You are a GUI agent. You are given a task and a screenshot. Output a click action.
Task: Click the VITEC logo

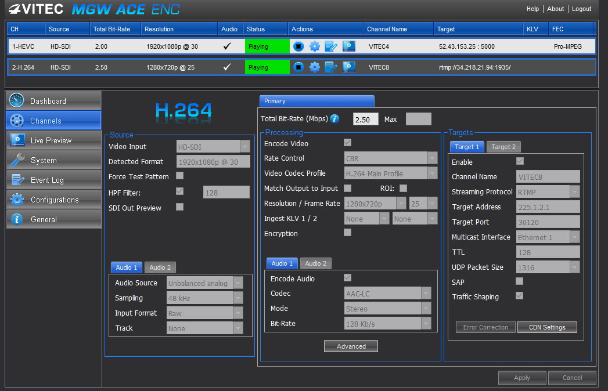point(36,9)
